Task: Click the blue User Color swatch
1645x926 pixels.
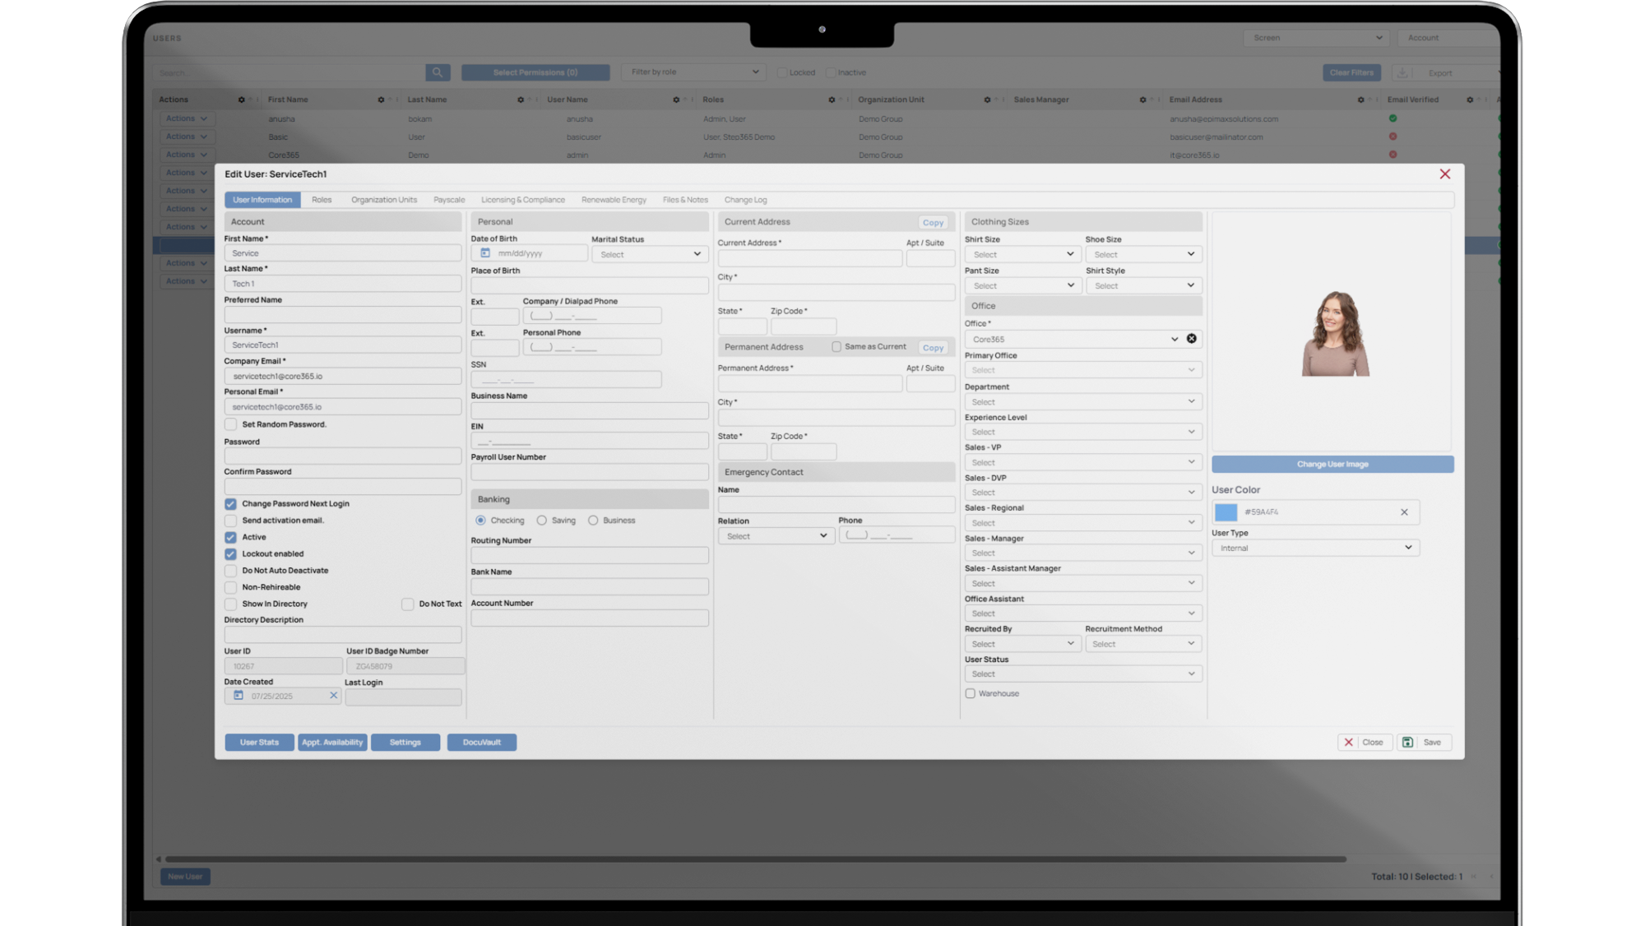Action: [1226, 512]
